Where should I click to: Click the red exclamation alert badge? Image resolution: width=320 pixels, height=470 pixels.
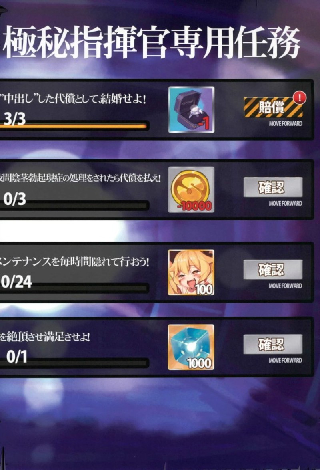[300, 97]
